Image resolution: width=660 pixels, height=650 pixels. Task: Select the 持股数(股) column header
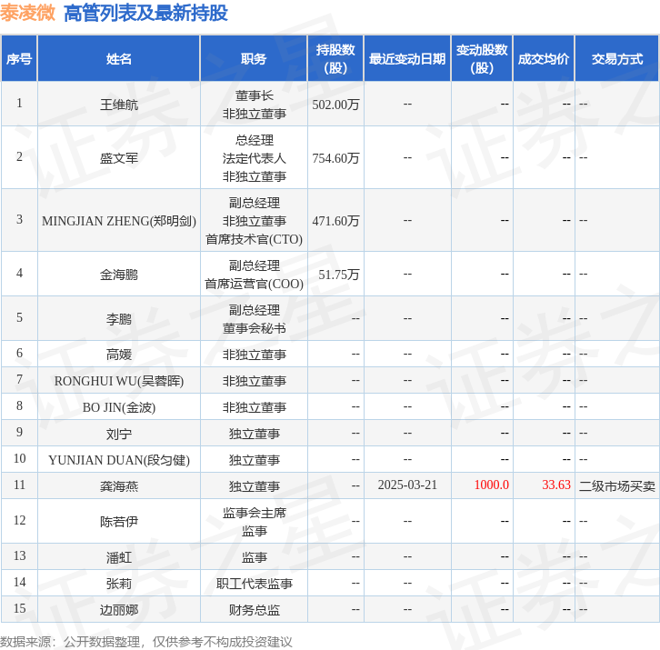[335, 58]
